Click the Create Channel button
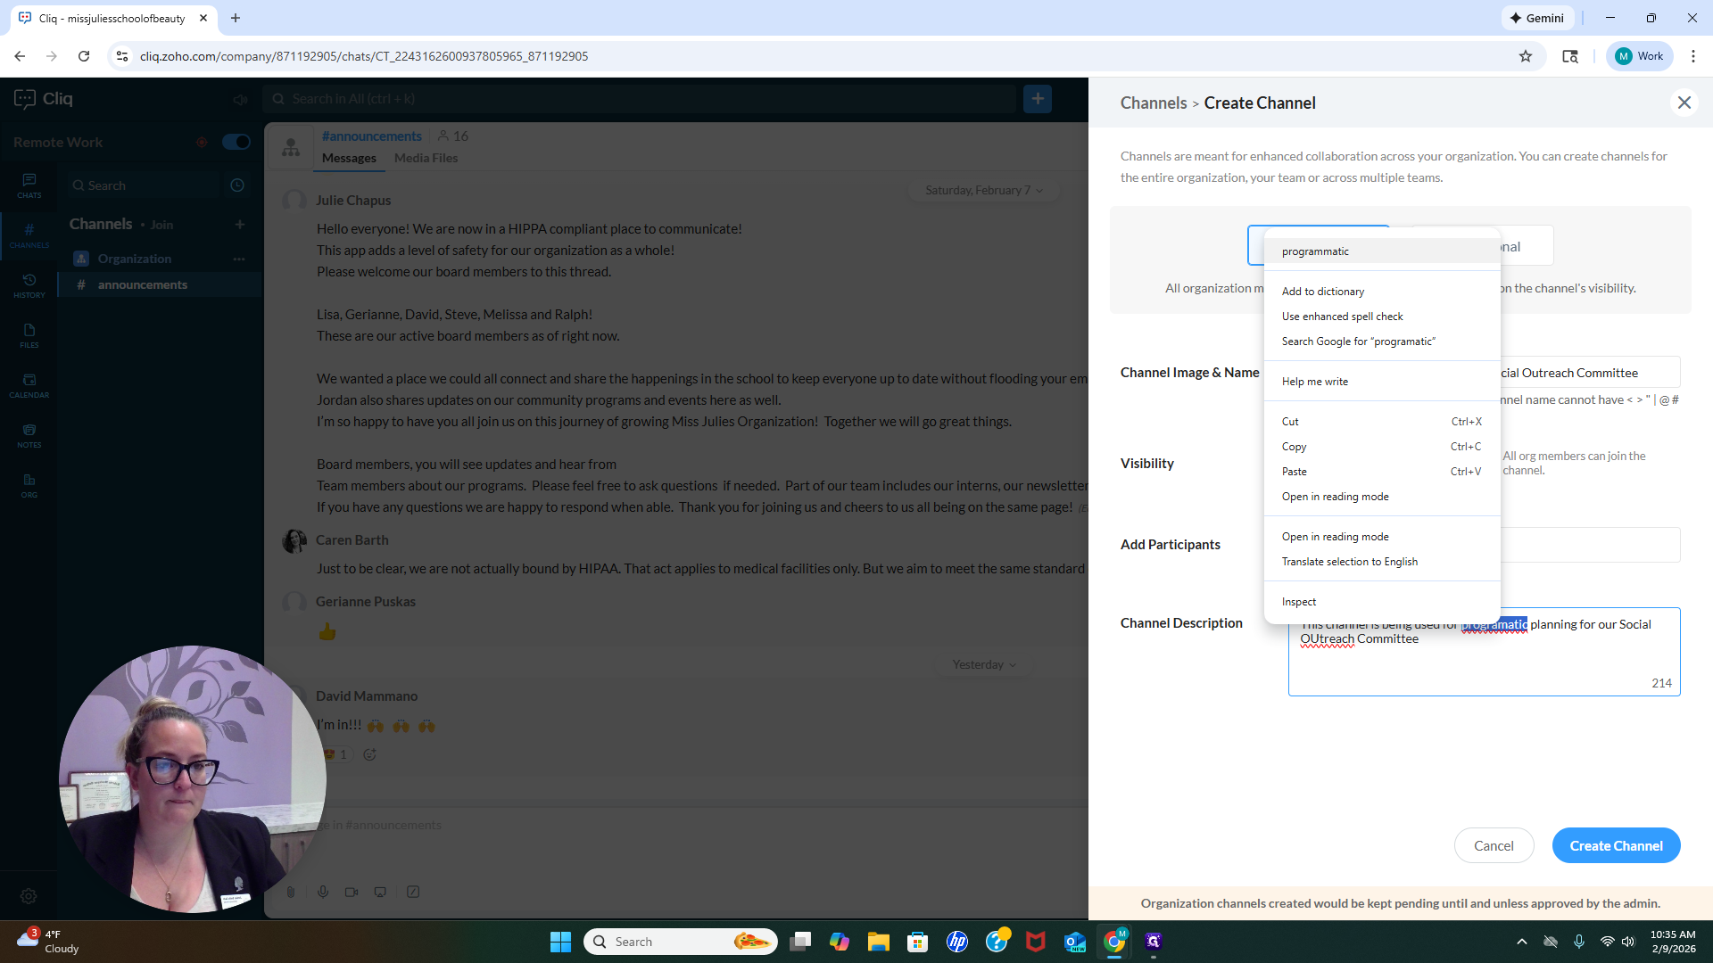 1616,845
